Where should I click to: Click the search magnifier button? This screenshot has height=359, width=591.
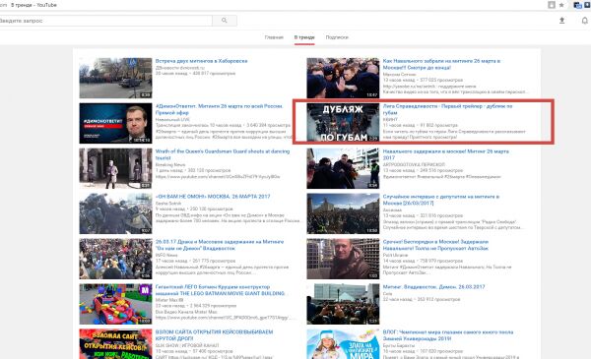[x=225, y=21]
